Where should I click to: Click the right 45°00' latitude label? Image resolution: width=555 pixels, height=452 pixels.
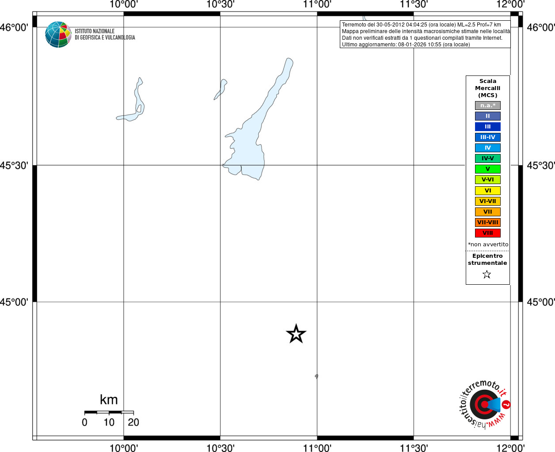coord(541,302)
